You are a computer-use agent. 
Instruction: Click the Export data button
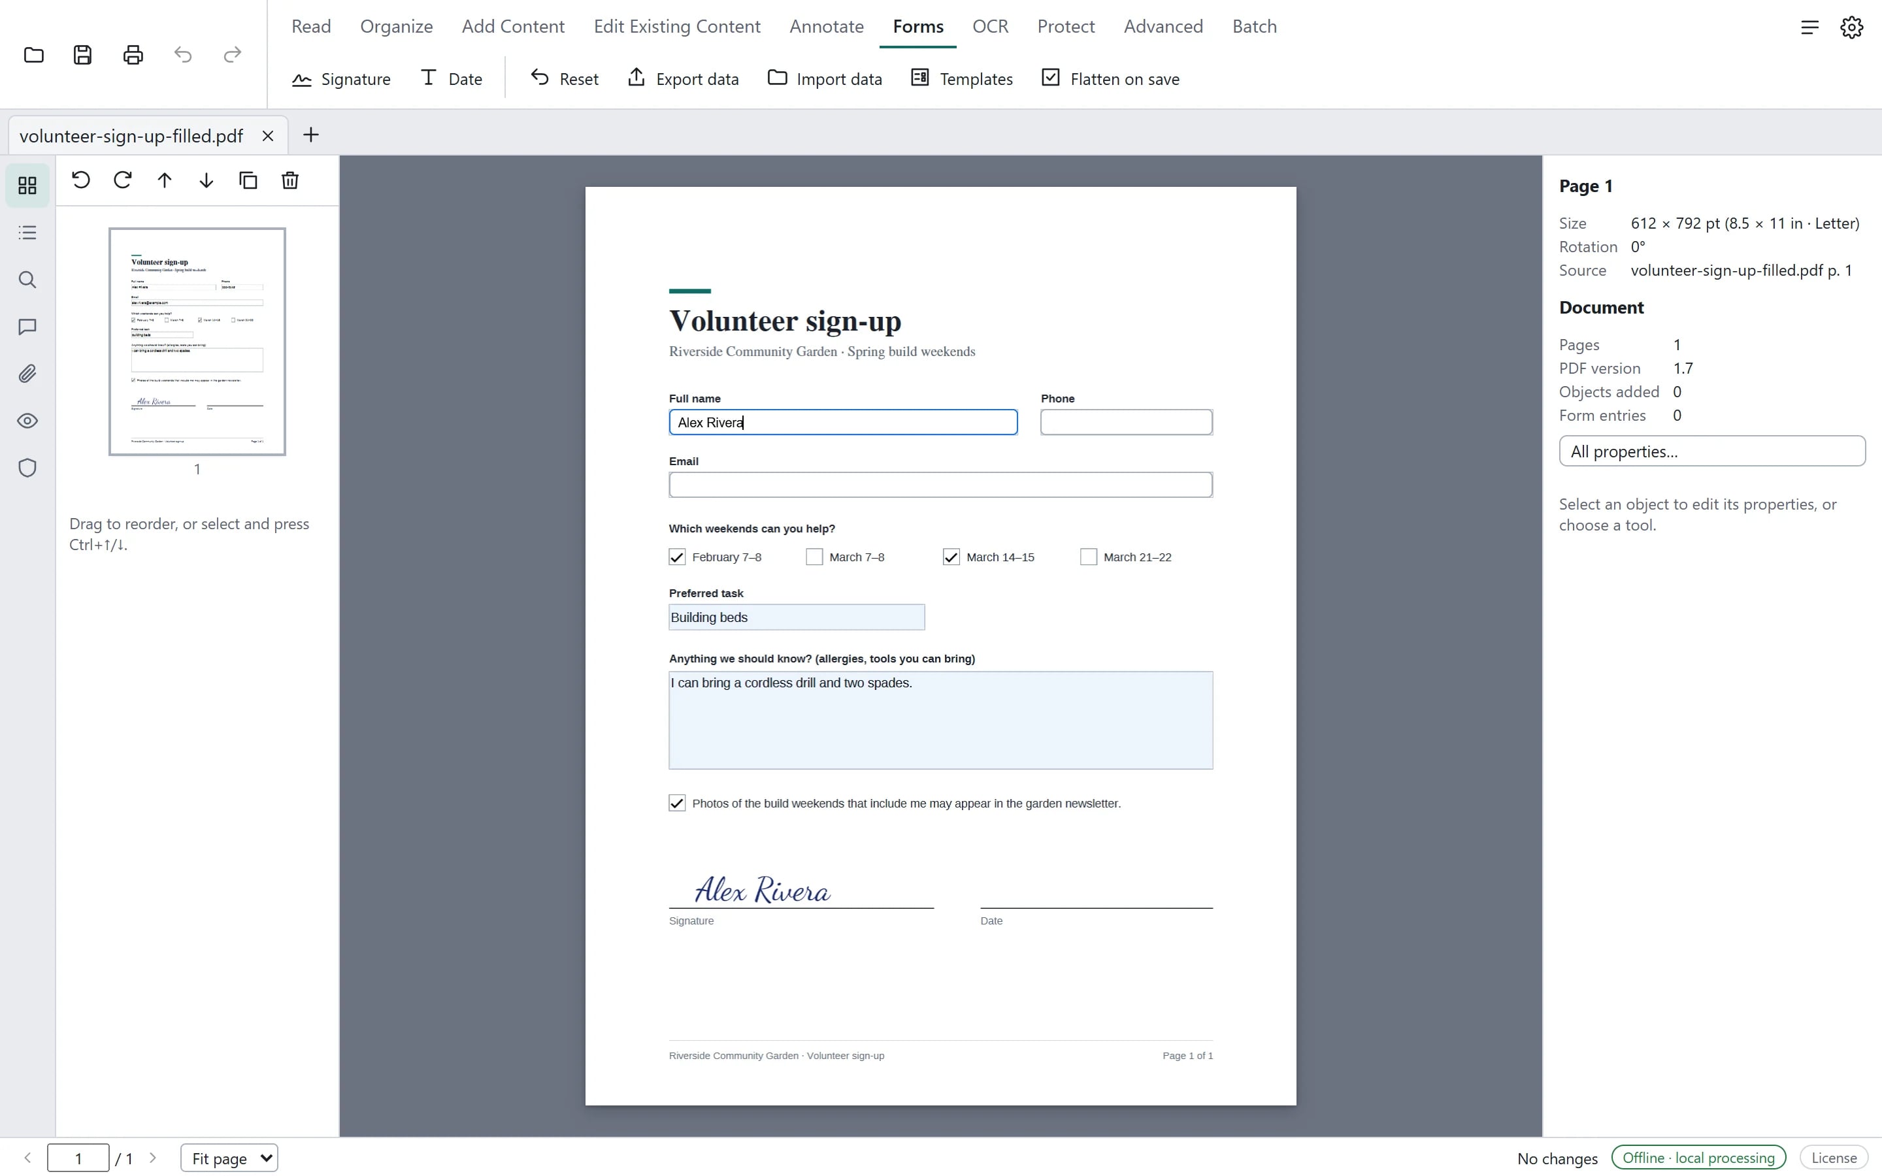coord(683,78)
